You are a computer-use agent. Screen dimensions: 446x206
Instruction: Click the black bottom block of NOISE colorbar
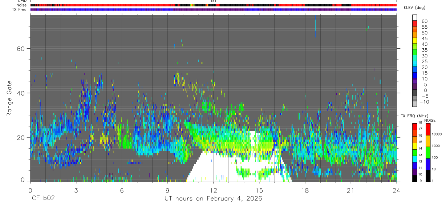coord(427,175)
